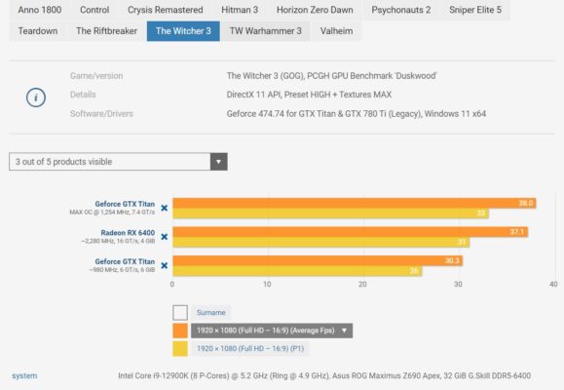Click the active The Witcher 3 tab
Image resolution: width=564 pixels, height=390 pixels.
(x=183, y=31)
